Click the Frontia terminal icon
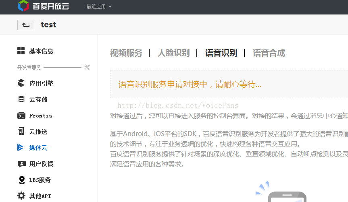The image size is (348, 202). [x=21, y=115]
